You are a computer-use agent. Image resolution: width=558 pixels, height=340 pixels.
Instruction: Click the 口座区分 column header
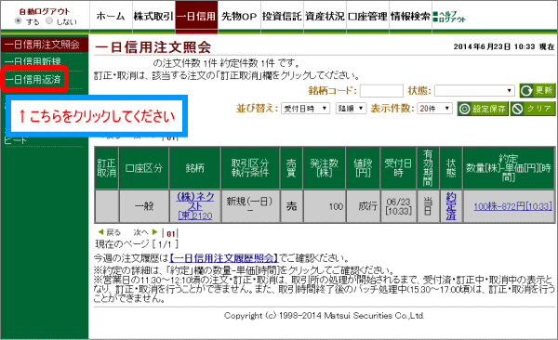[144, 168]
